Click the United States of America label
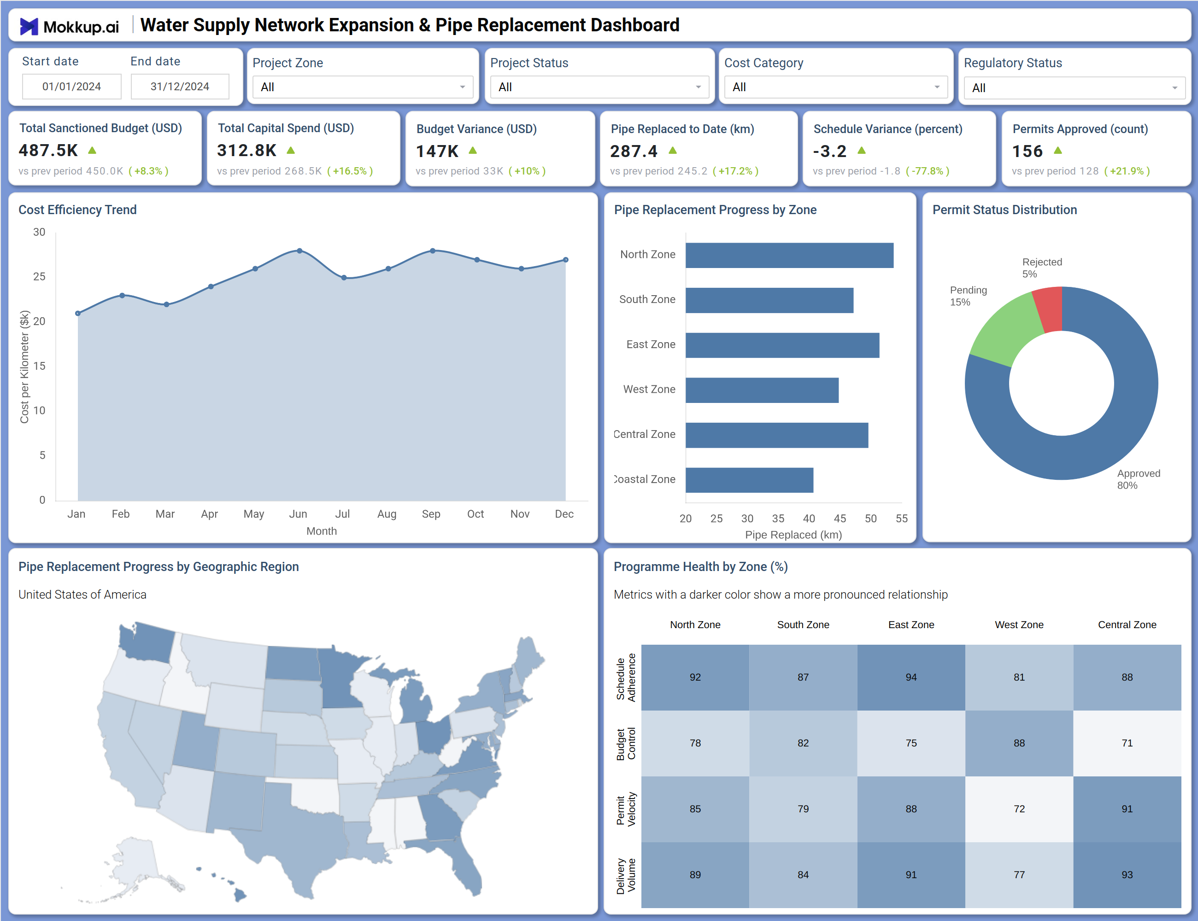 82,595
